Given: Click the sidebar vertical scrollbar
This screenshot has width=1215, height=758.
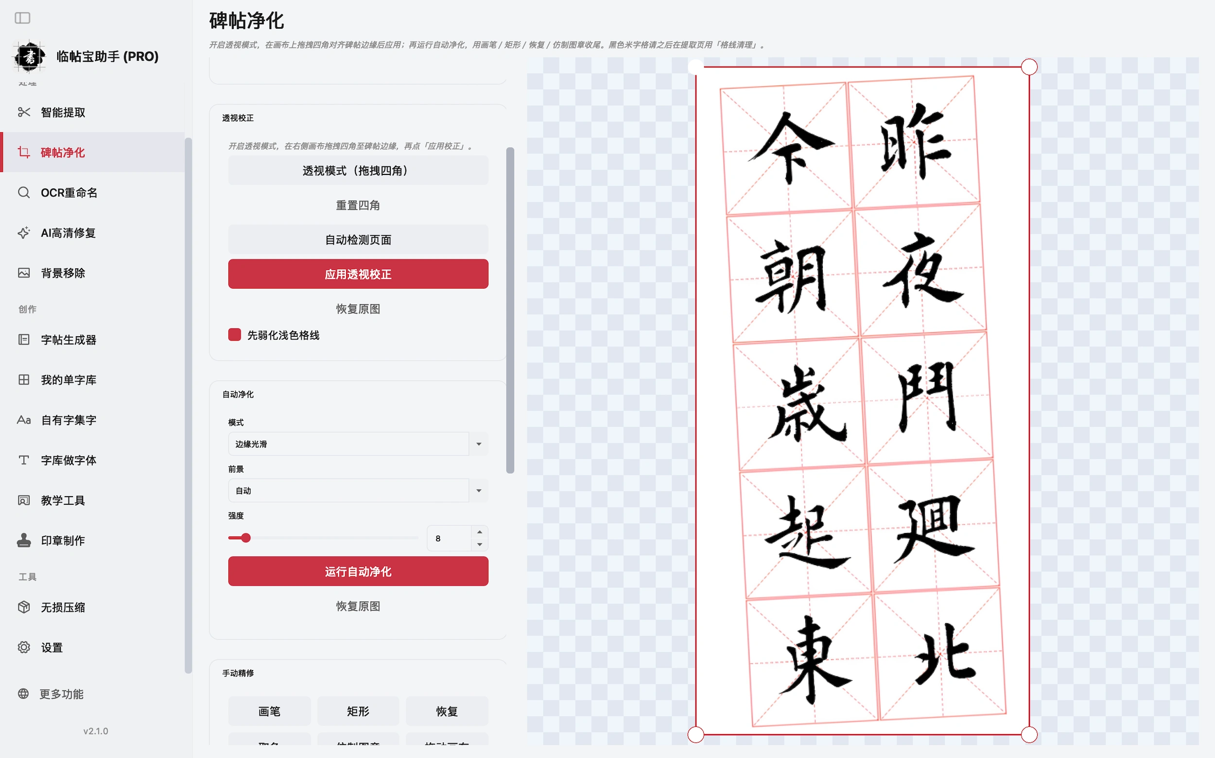Looking at the screenshot, I should tap(188, 405).
